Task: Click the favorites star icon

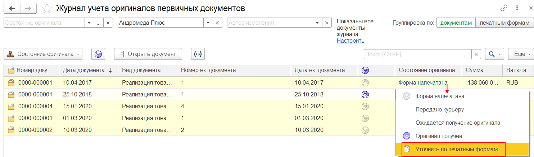Action: click(x=46, y=8)
